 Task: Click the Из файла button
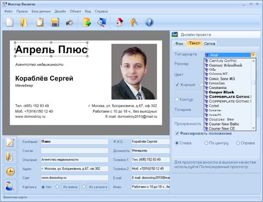[70, 187]
